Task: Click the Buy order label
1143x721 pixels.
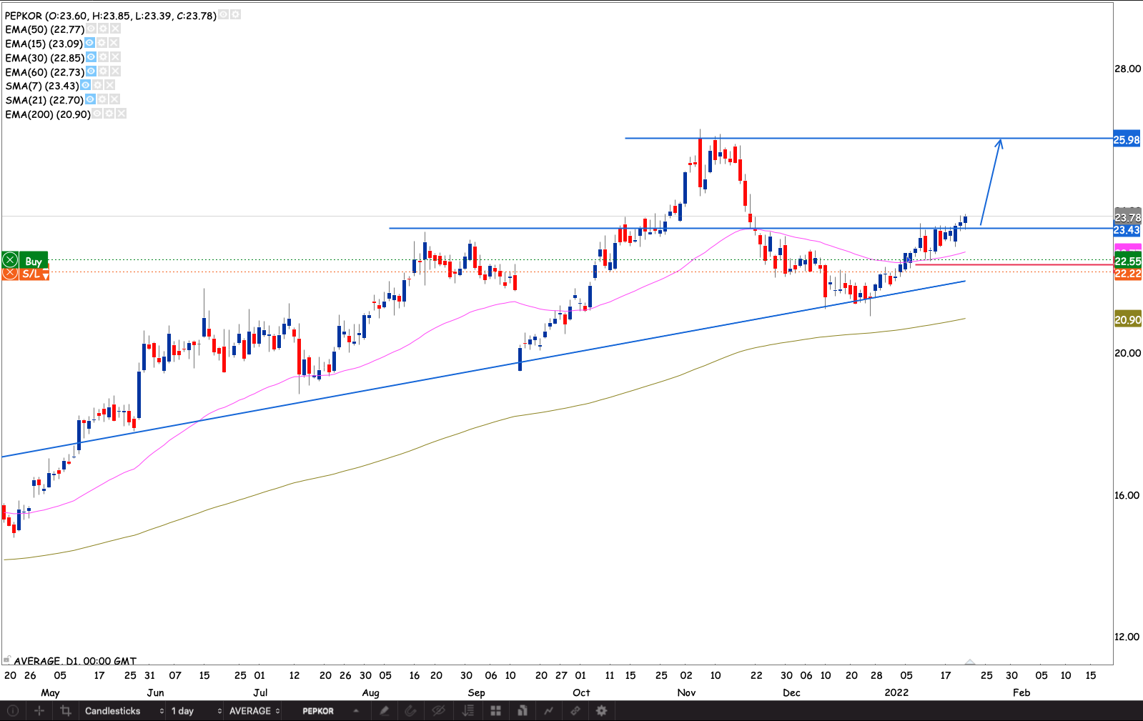Action: 34,261
